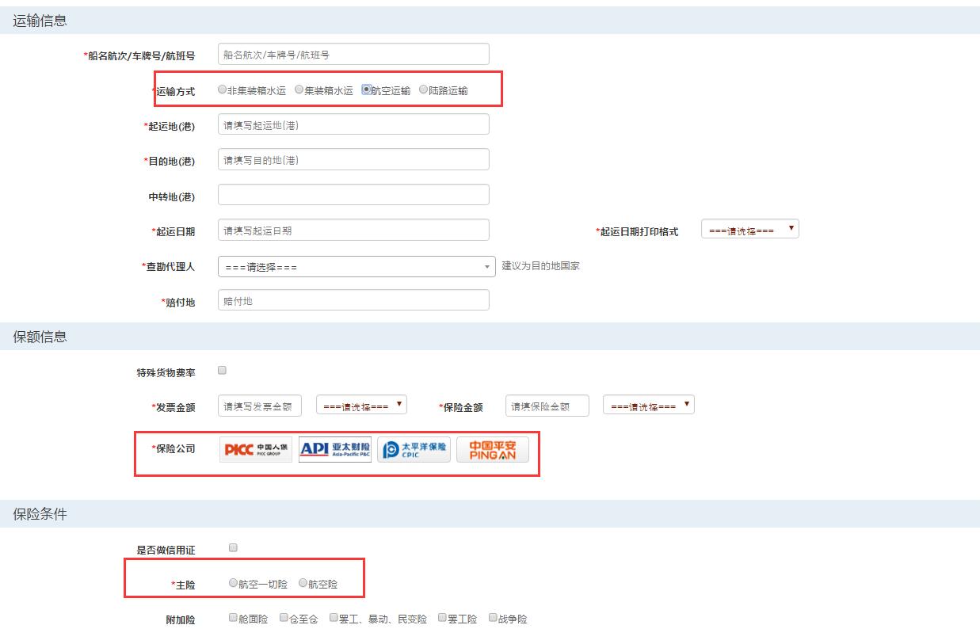
Task: Expand the 查勘代理人 selection dropdown
Action: point(357,267)
